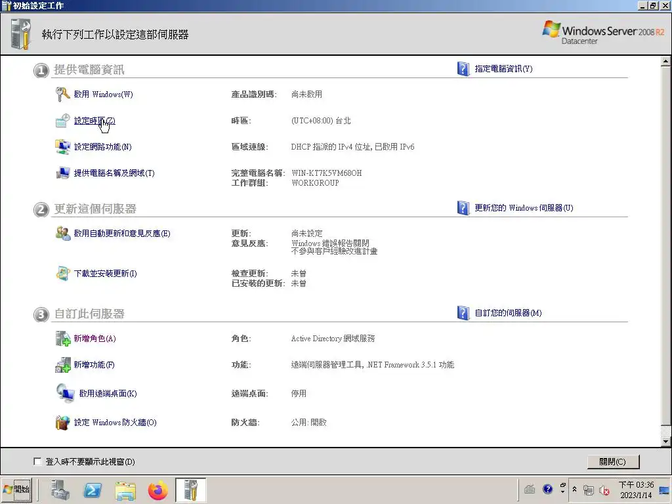Click the 關閉(C) button
This screenshot has width=672, height=504.
tap(613, 462)
